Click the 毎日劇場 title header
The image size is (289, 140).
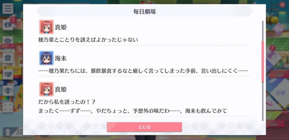(x=144, y=12)
